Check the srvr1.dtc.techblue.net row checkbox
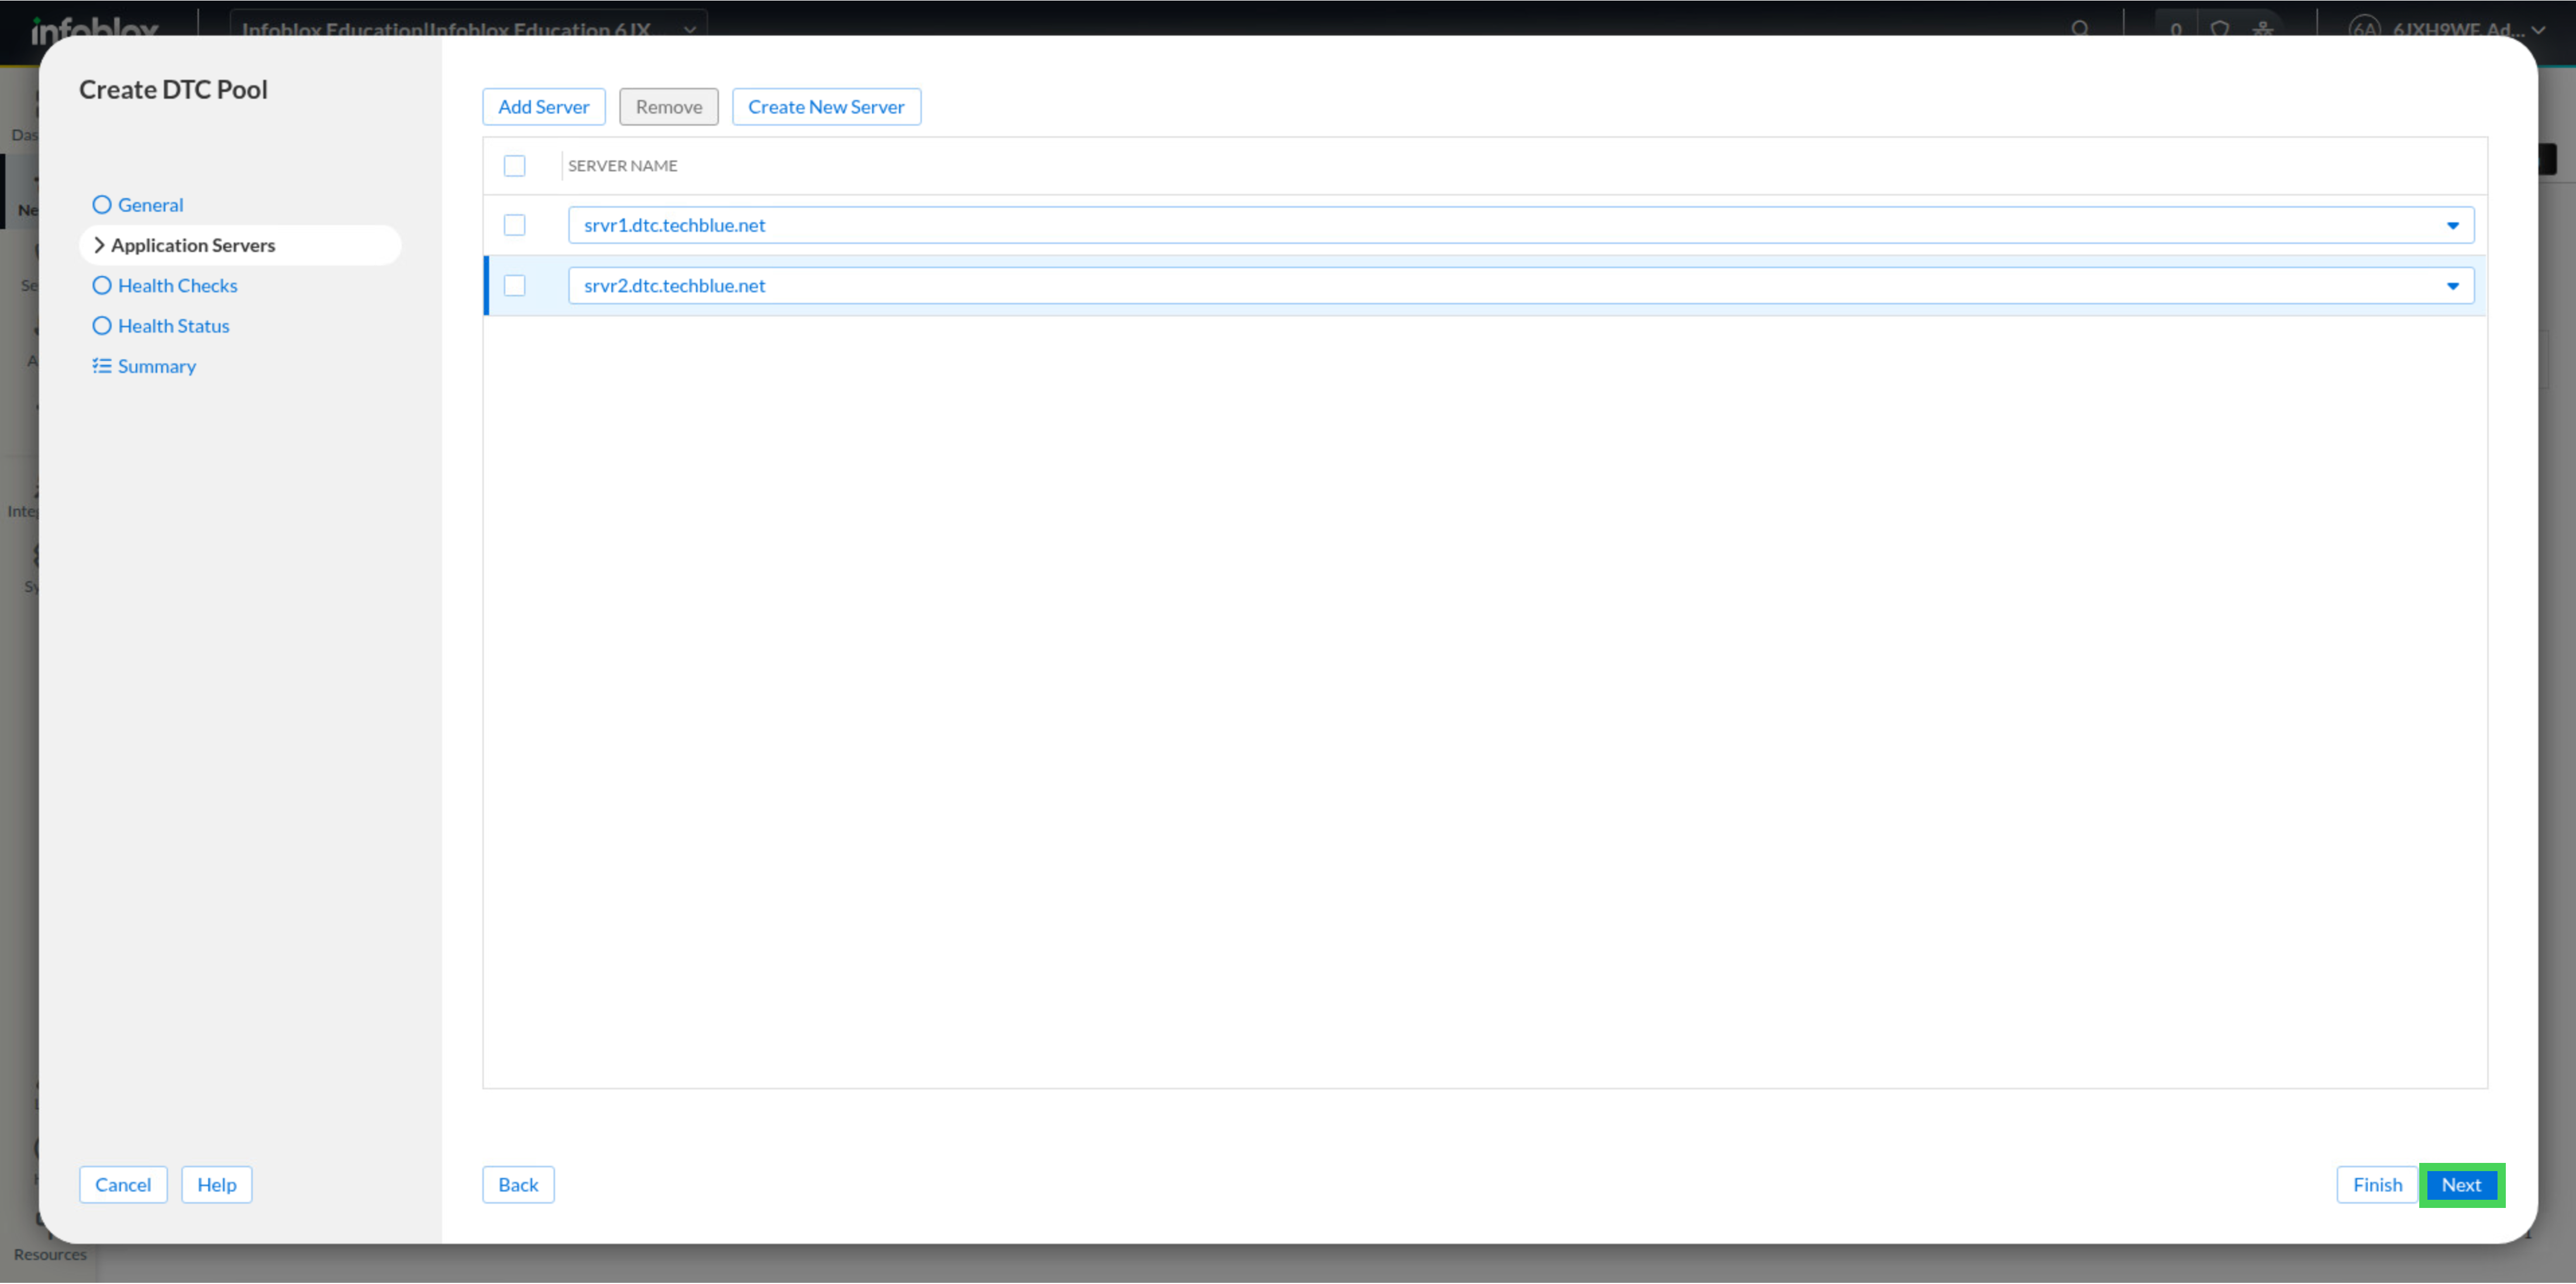The width and height of the screenshot is (2576, 1284). point(514,226)
